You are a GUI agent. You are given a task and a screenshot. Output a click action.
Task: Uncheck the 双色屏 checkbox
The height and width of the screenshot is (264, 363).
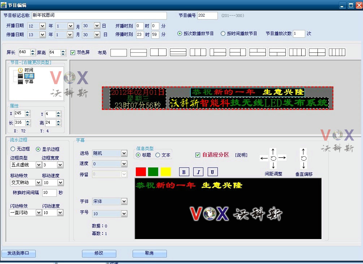(x=73, y=52)
